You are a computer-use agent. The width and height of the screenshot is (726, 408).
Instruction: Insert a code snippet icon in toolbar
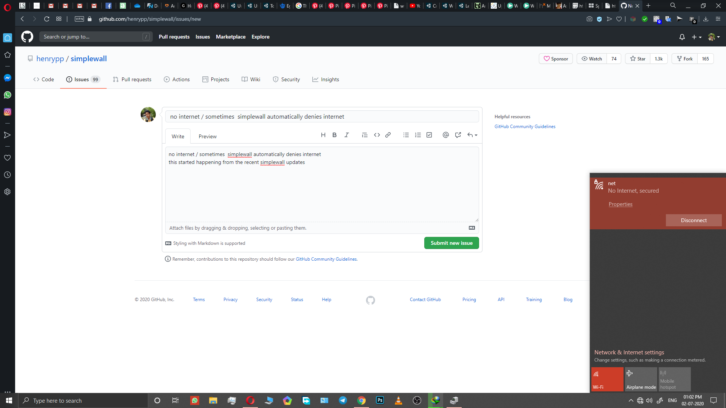[377, 135]
